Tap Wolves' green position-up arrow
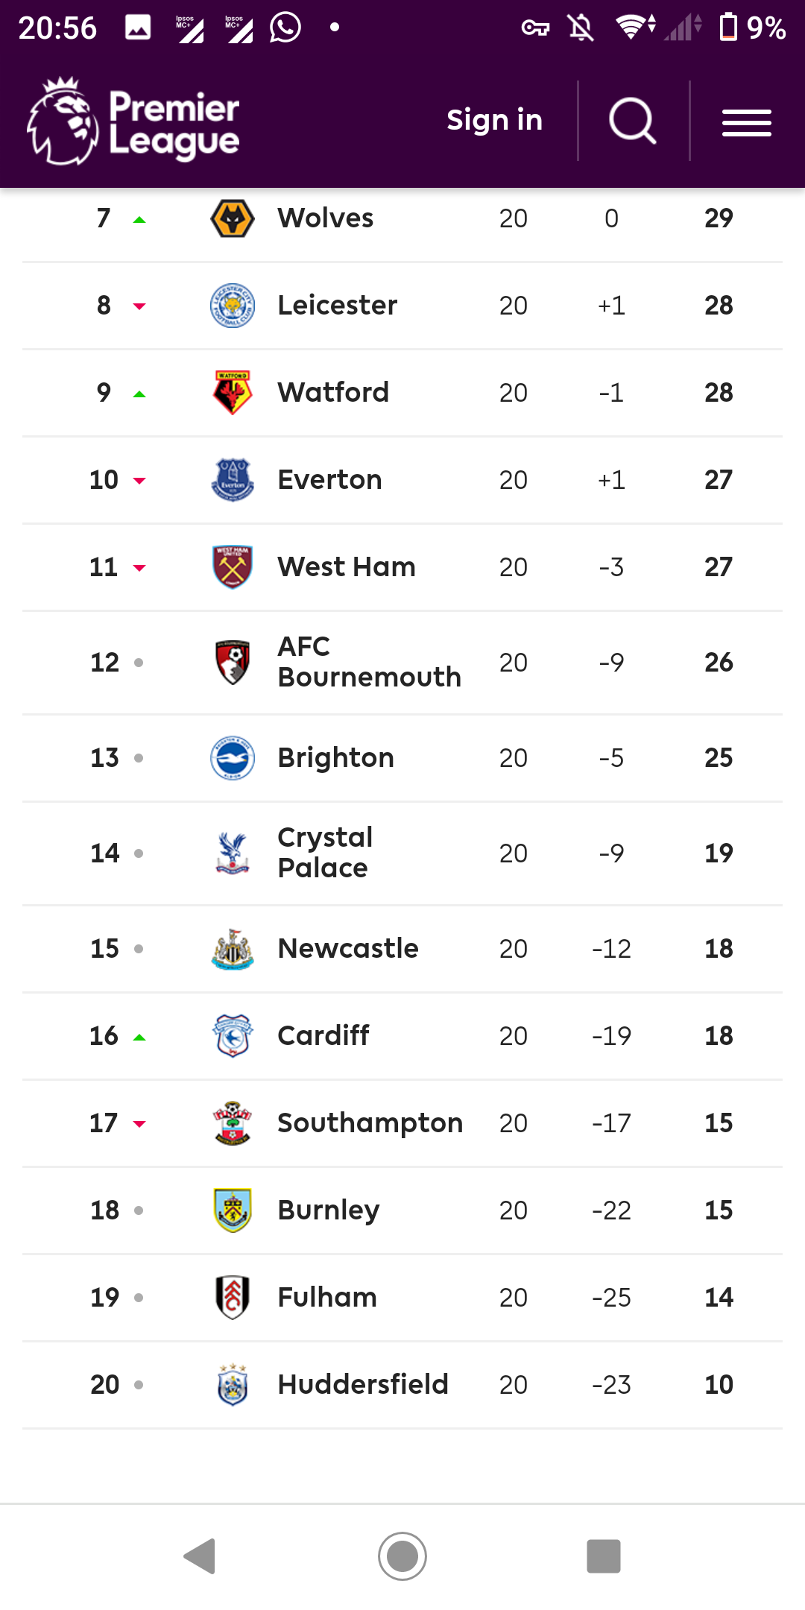The height and width of the screenshot is (1610, 805). 139,220
